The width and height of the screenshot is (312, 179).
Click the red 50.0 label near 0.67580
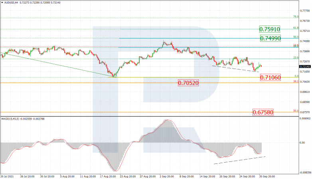pos(296,111)
